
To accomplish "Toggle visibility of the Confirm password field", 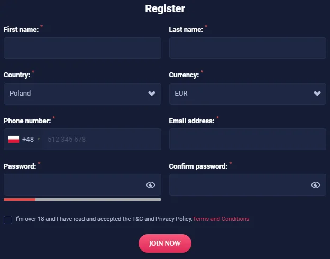I will click(x=316, y=185).
